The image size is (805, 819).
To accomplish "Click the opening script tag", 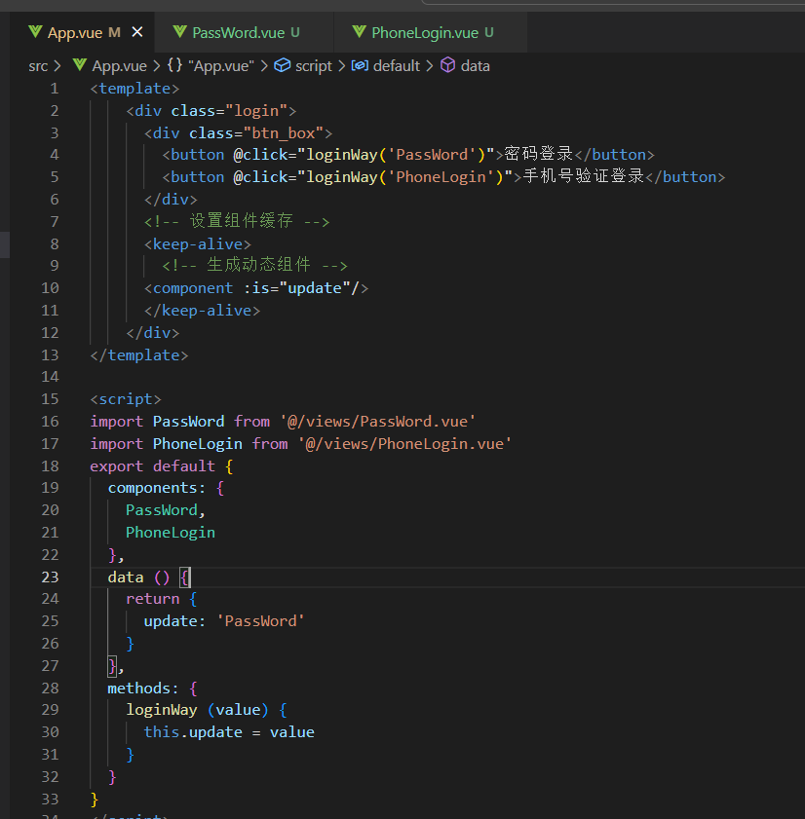I will click(x=126, y=399).
